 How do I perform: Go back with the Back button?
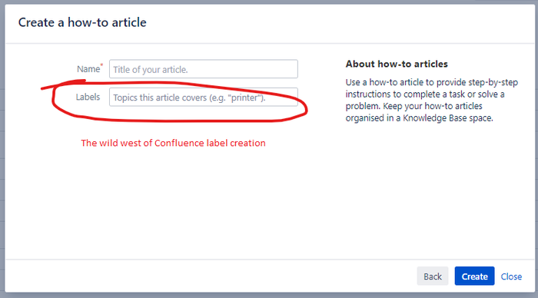(432, 276)
